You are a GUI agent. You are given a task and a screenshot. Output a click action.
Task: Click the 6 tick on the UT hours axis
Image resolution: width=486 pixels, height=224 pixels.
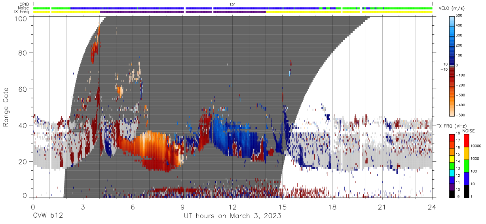[x=133, y=207]
